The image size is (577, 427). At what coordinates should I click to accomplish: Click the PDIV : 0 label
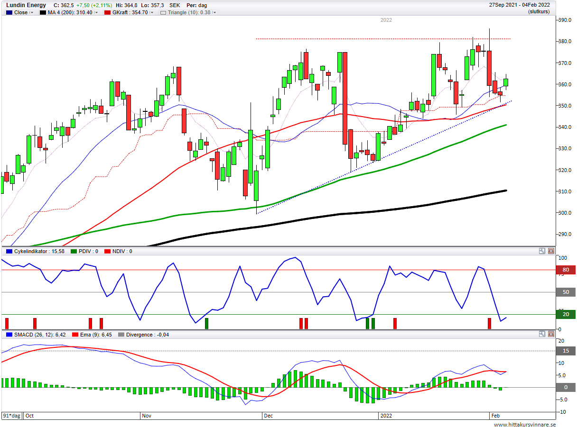88,251
